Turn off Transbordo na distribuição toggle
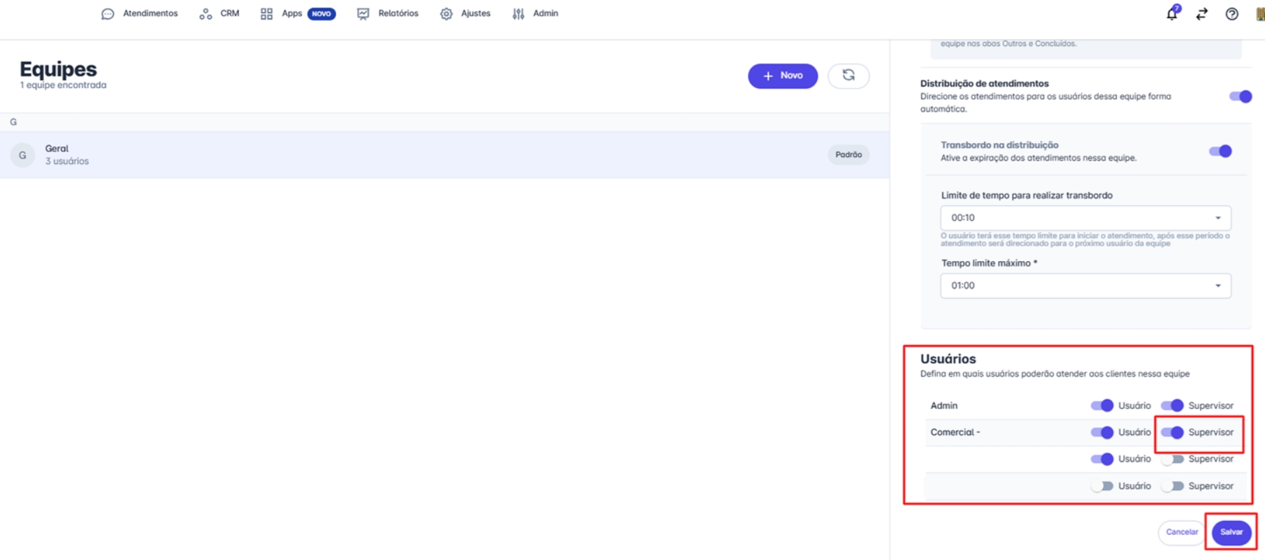1265x560 pixels. pyautogui.click(x=1220, y=152)
